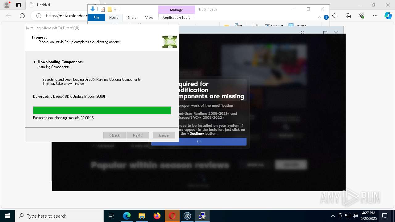Open volume control tray icon
Viewport: 395px width, 222px height.
(x=355, y=216)
